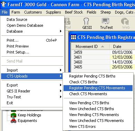
Task: Click the CTS Pending Birth window grid icon
Action: point(74,37)
